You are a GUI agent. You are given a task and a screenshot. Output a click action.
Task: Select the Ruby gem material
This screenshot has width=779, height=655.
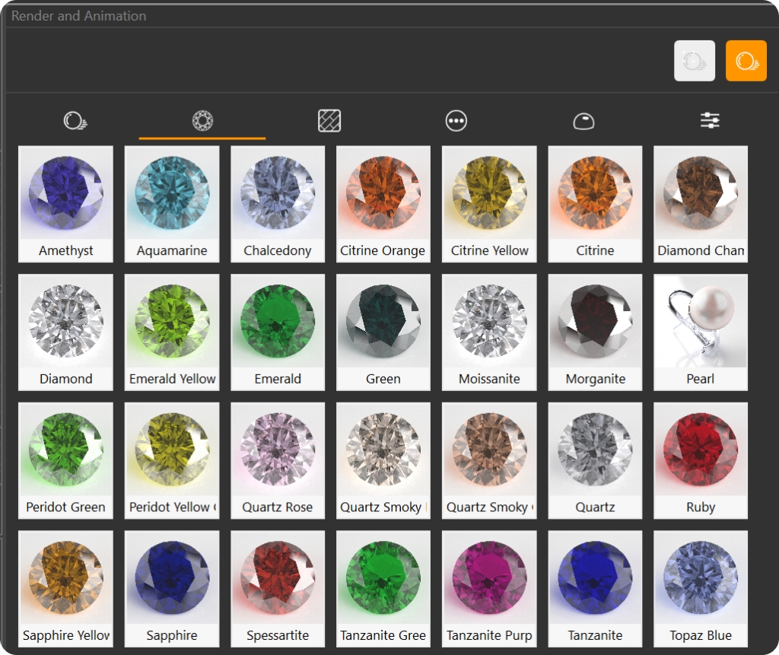click(x=701, y=459)
